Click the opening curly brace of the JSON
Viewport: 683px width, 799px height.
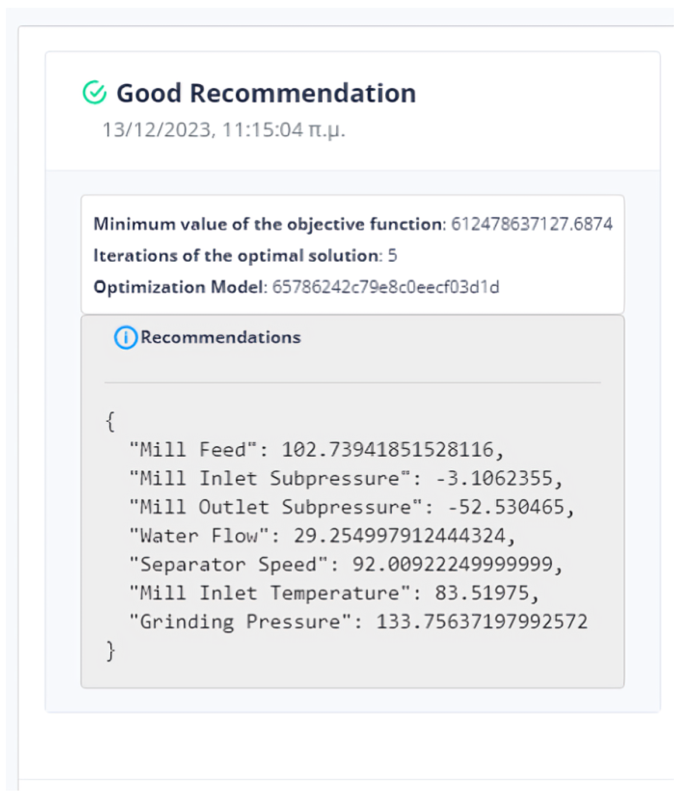point(110,422)
